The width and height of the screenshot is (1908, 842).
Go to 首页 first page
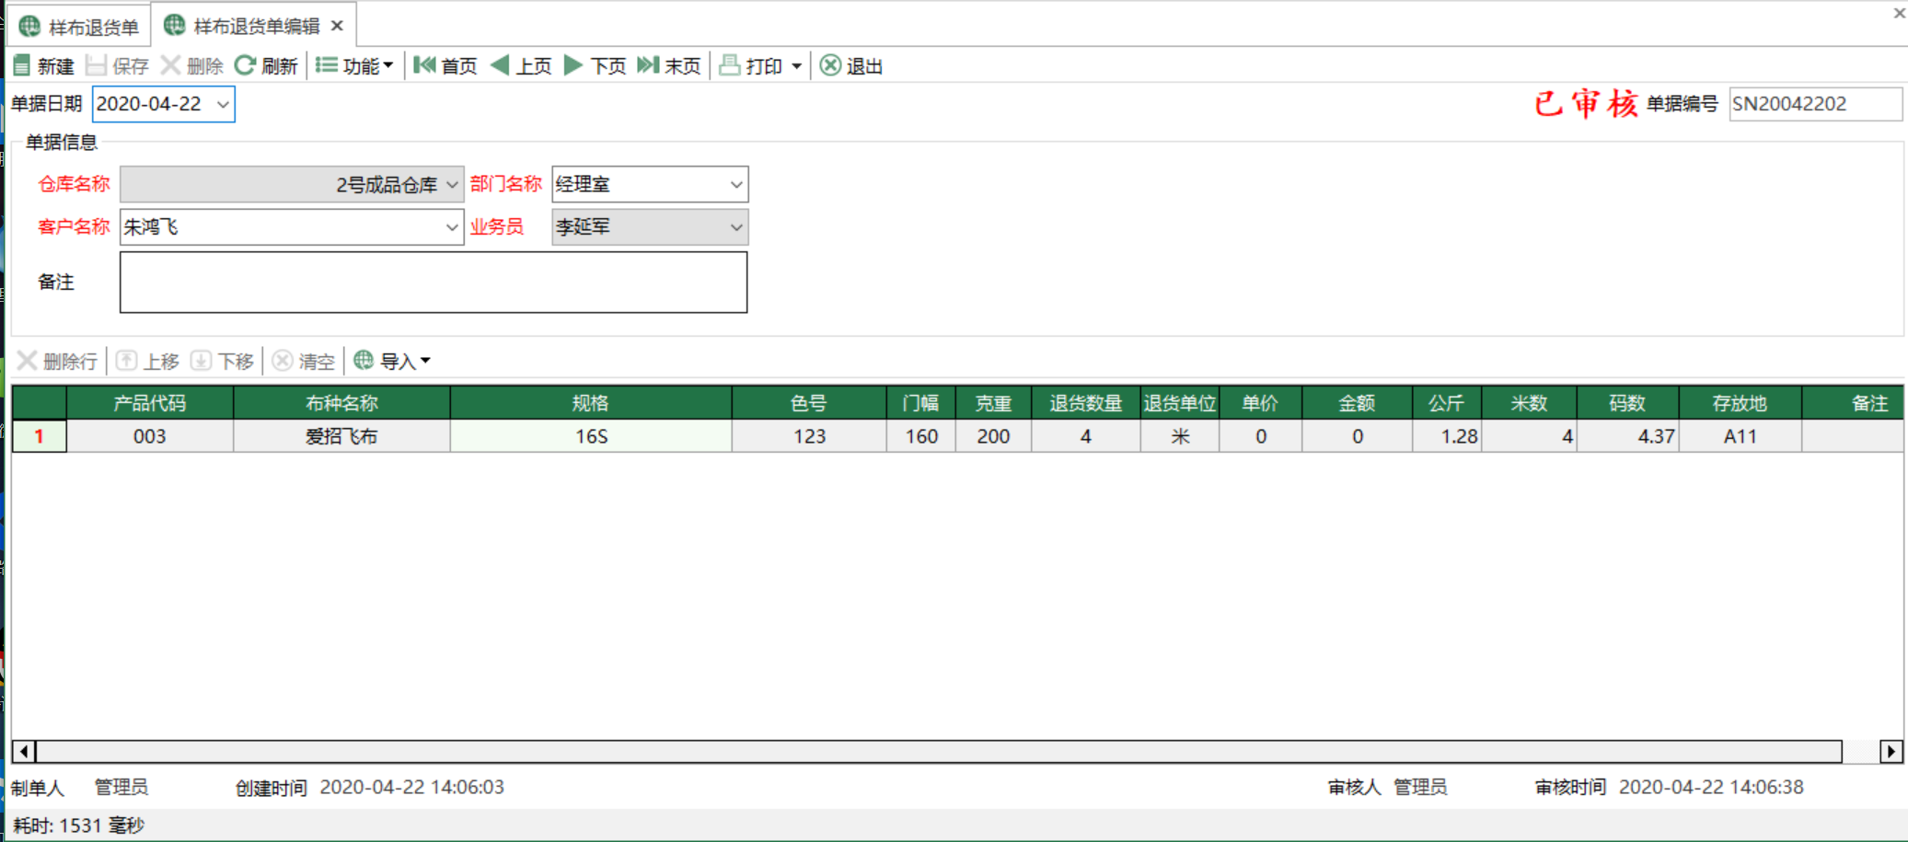pos(445,65)
